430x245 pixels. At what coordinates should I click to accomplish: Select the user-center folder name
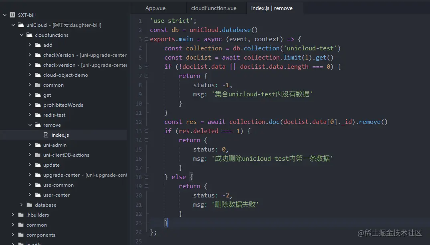tap(57, 195)
